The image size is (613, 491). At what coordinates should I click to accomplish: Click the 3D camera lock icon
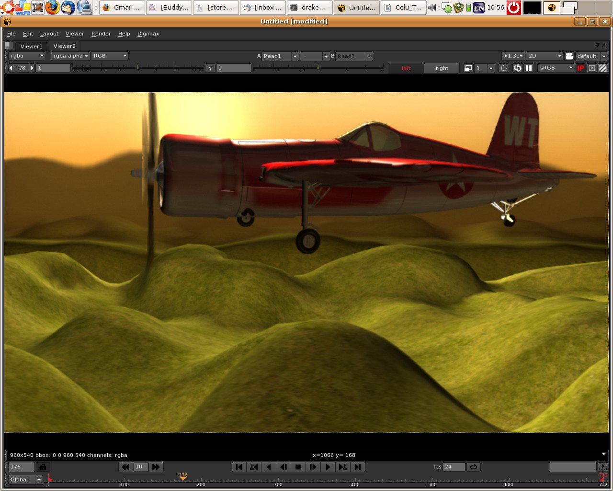point(569,56)
